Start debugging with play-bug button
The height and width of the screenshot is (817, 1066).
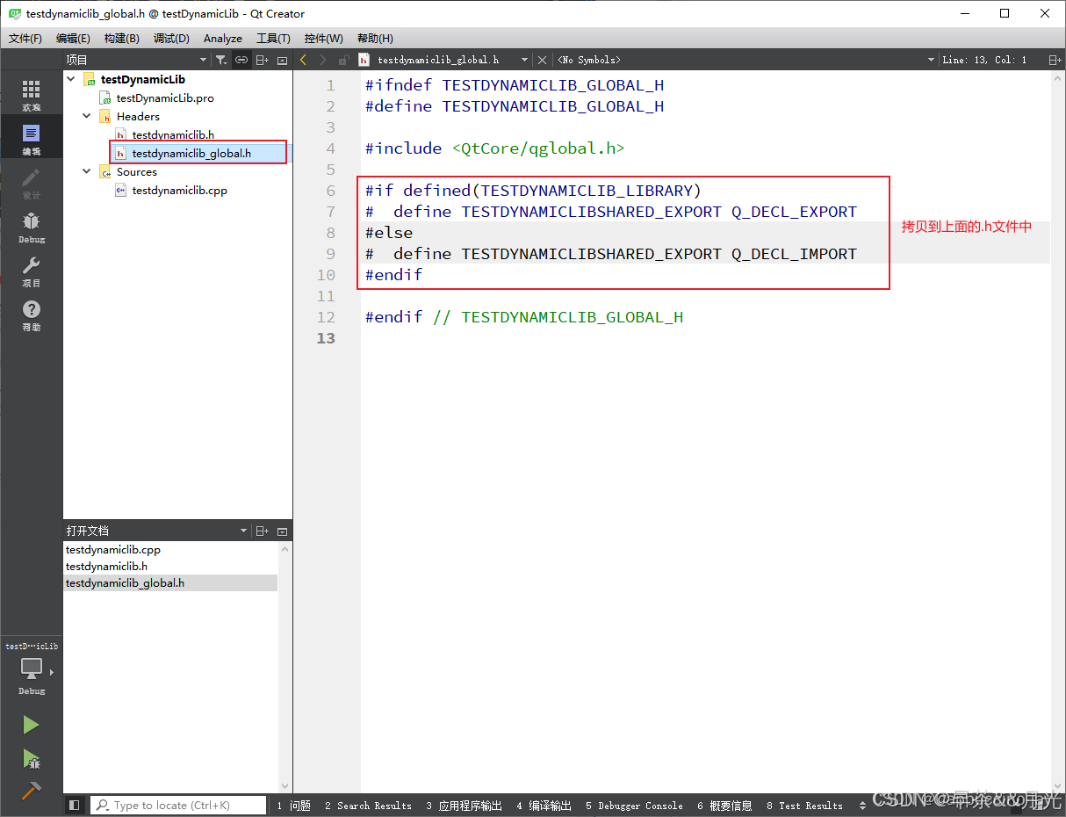31,758
